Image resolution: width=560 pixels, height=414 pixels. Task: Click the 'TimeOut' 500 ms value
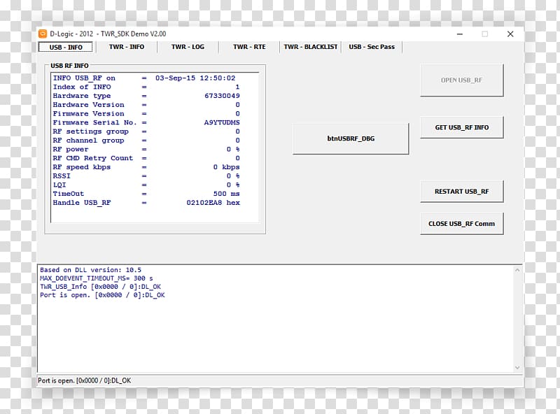(x=226, y=194)
